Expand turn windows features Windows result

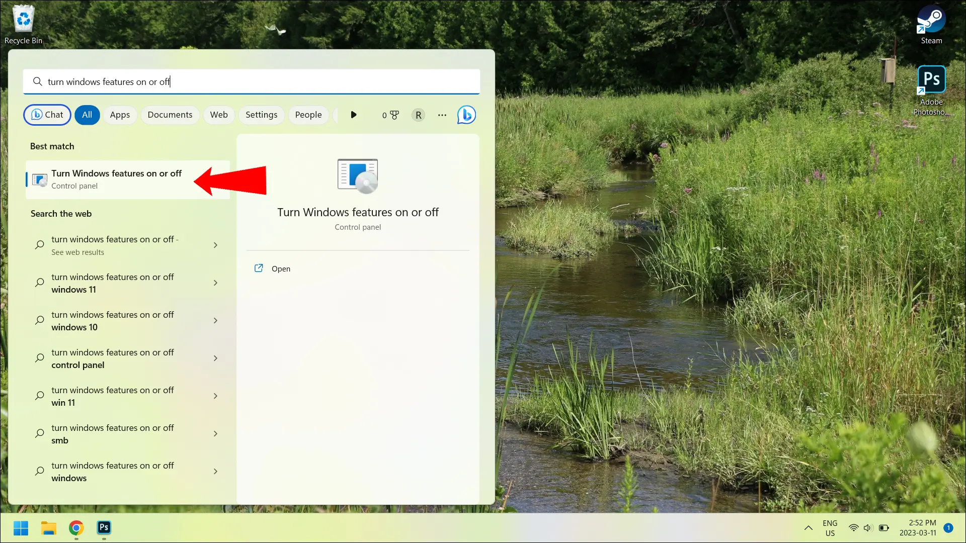pos(216,472)
